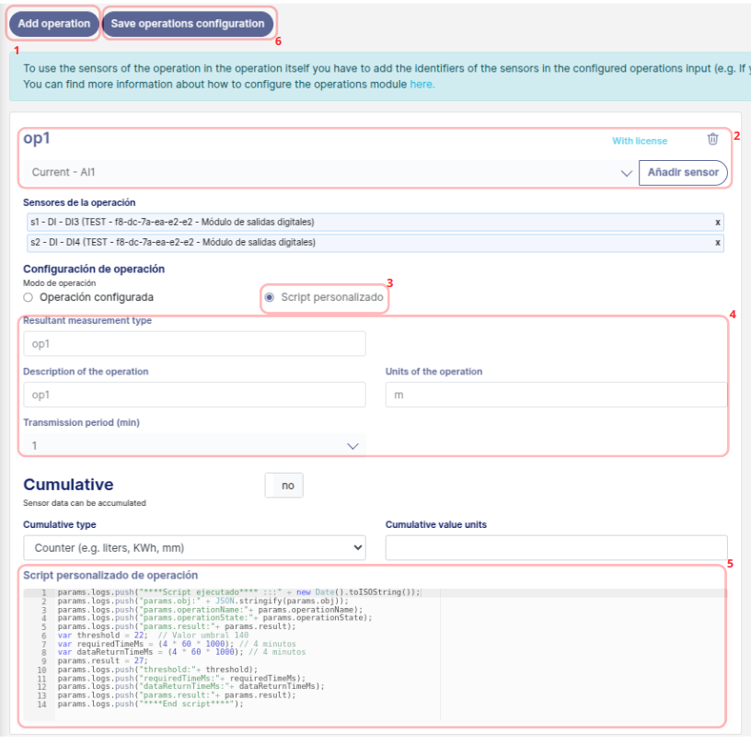Select the Operación configurada radio option

(29, 298)
